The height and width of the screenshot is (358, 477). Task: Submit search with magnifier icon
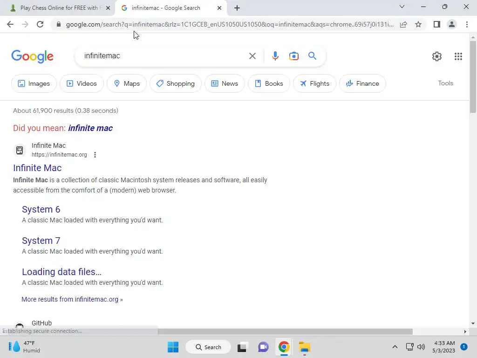click(312, 56)
